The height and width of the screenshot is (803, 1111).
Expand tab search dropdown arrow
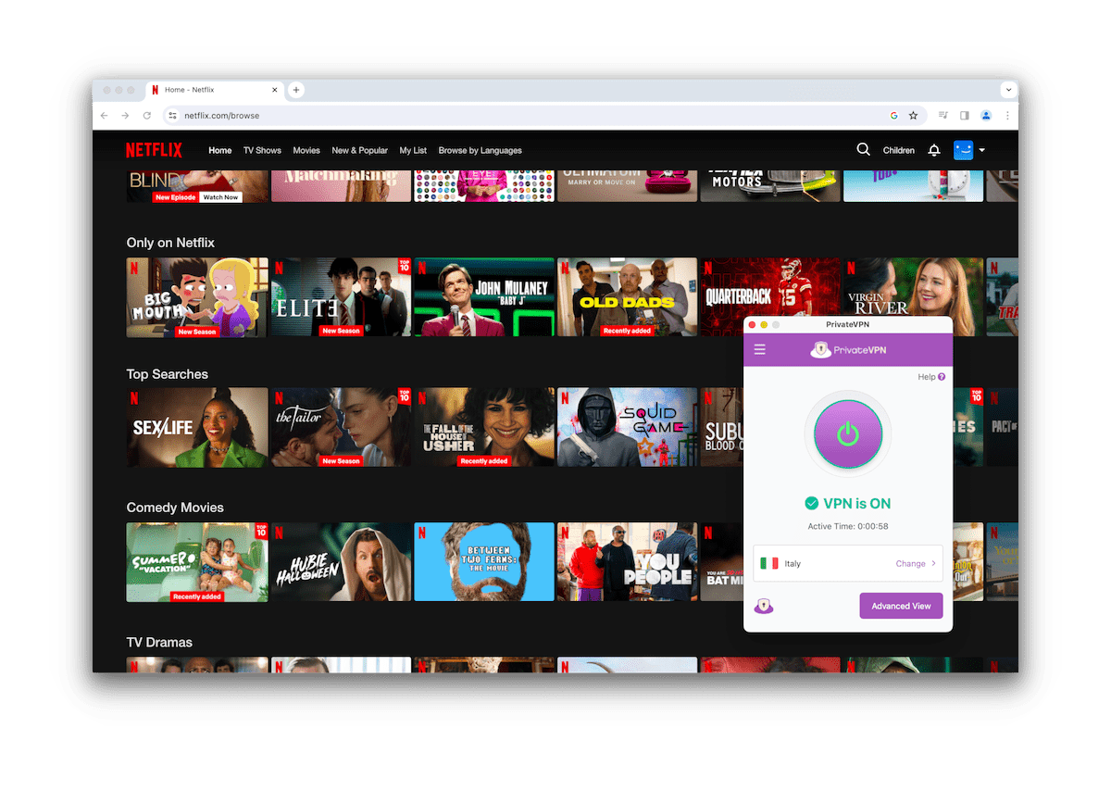click(x=1007, y=90)
